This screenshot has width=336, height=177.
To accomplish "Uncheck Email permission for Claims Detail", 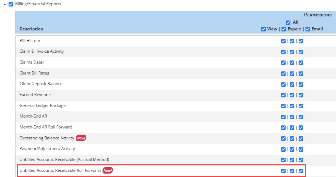I will click(301, 63).
